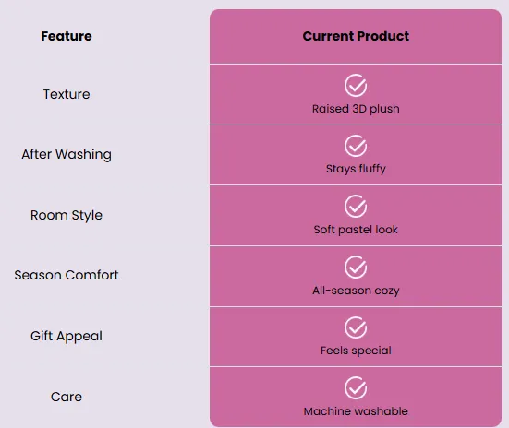Click the checkmark icon above Feels special

click(x=356, y=327)
